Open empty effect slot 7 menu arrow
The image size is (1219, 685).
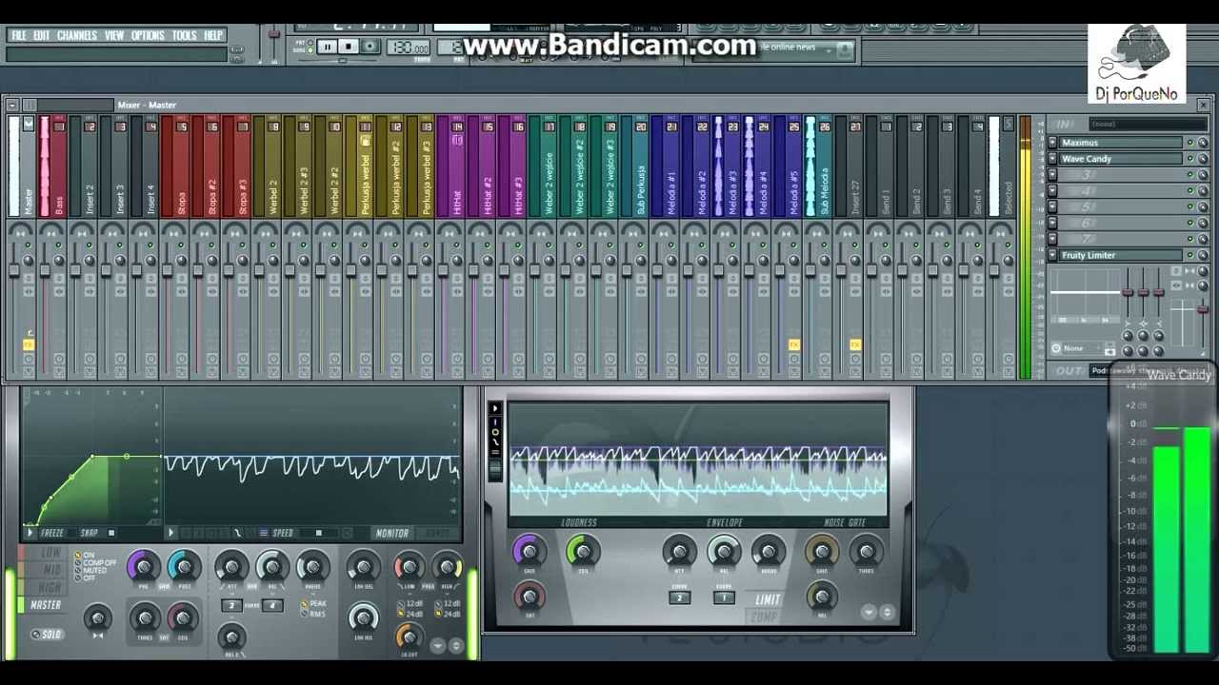coord(1052,239)
